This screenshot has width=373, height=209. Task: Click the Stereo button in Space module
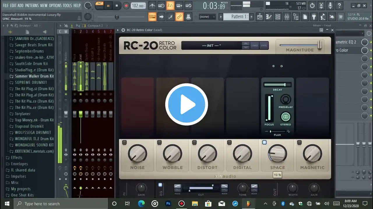tap(286, 117)
